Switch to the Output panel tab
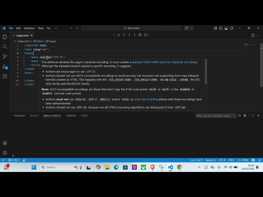 point(34,116)
